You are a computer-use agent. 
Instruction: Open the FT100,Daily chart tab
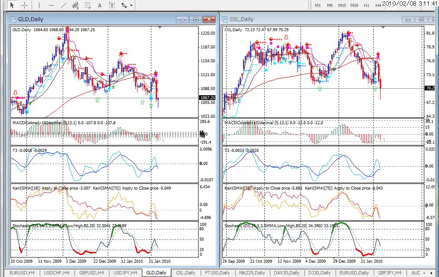(x=217, y=273)
